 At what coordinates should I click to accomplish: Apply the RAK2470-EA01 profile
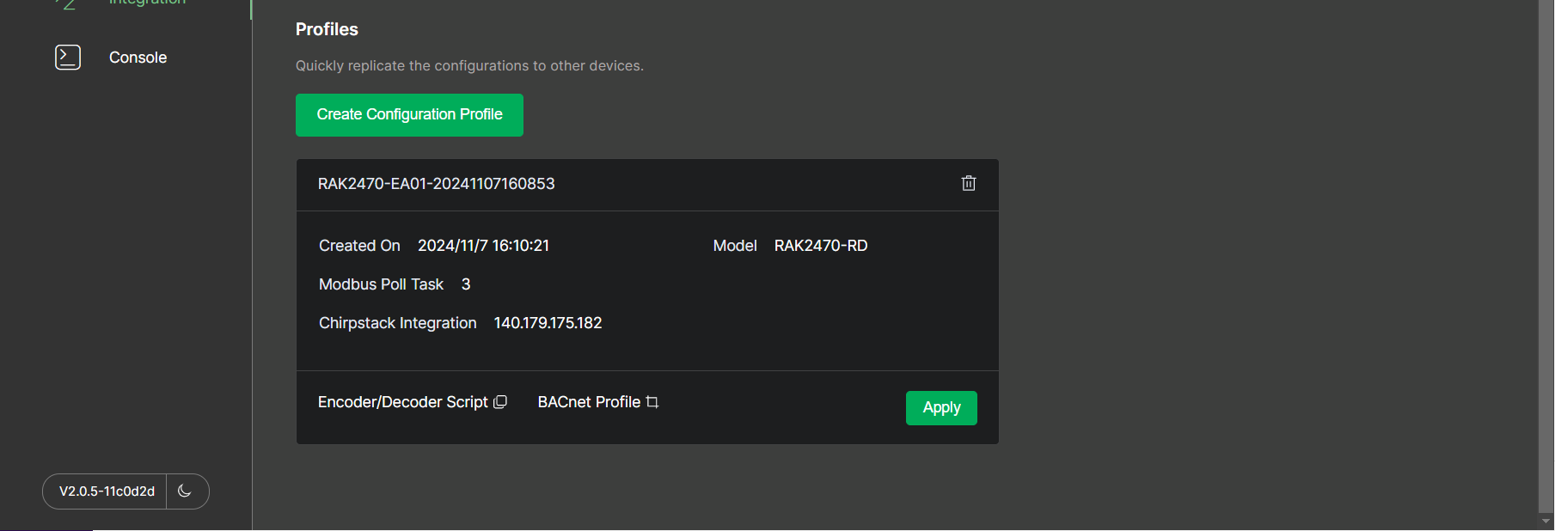(941, 408)
